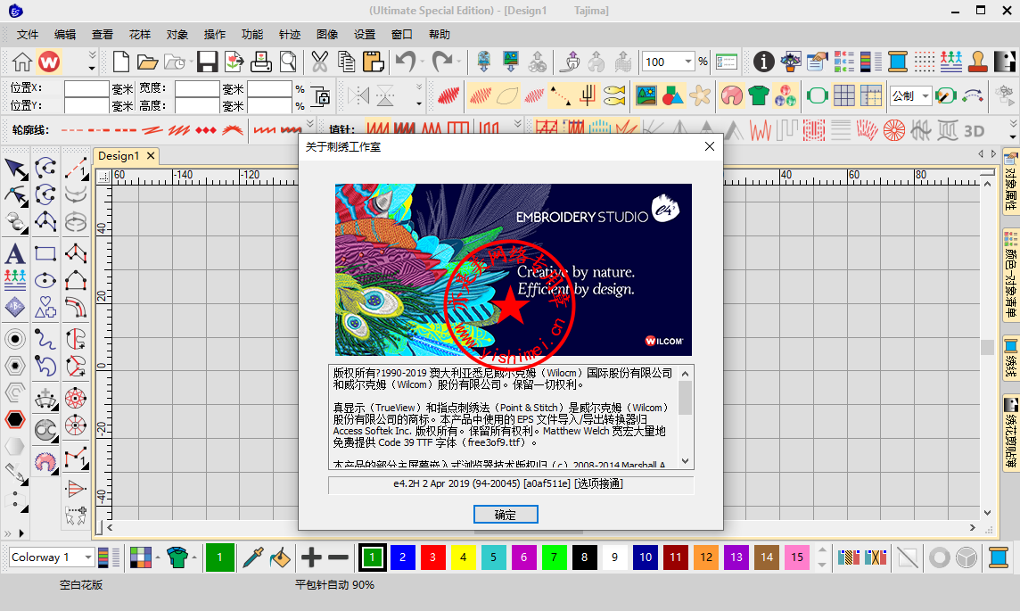
Task: Close the Design1 tab
Action: (151, 155)
